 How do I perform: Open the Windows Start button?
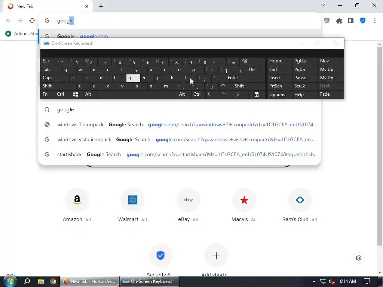click(10, 281)
